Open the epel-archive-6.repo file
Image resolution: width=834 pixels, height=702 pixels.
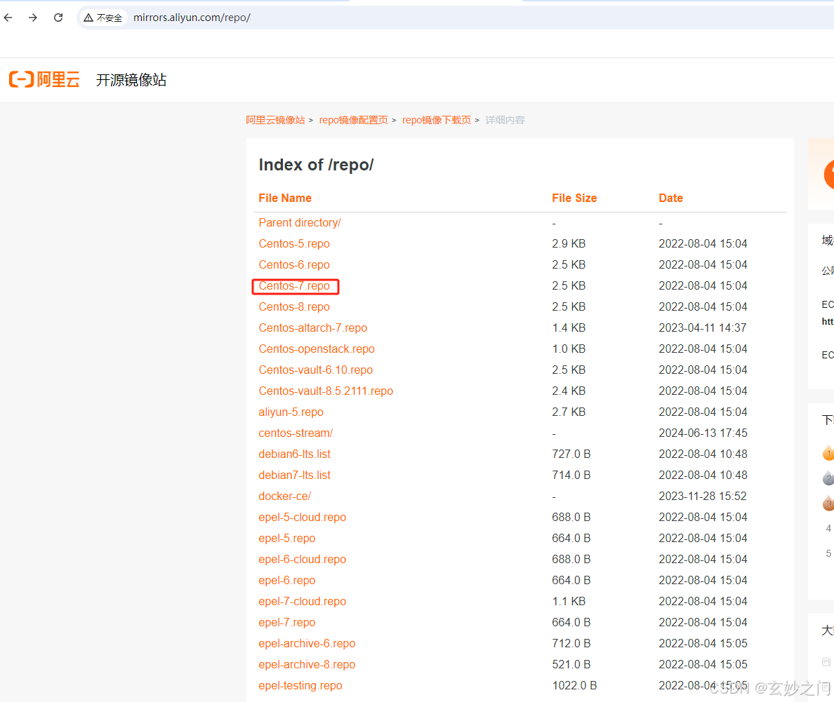pos(307,644)
